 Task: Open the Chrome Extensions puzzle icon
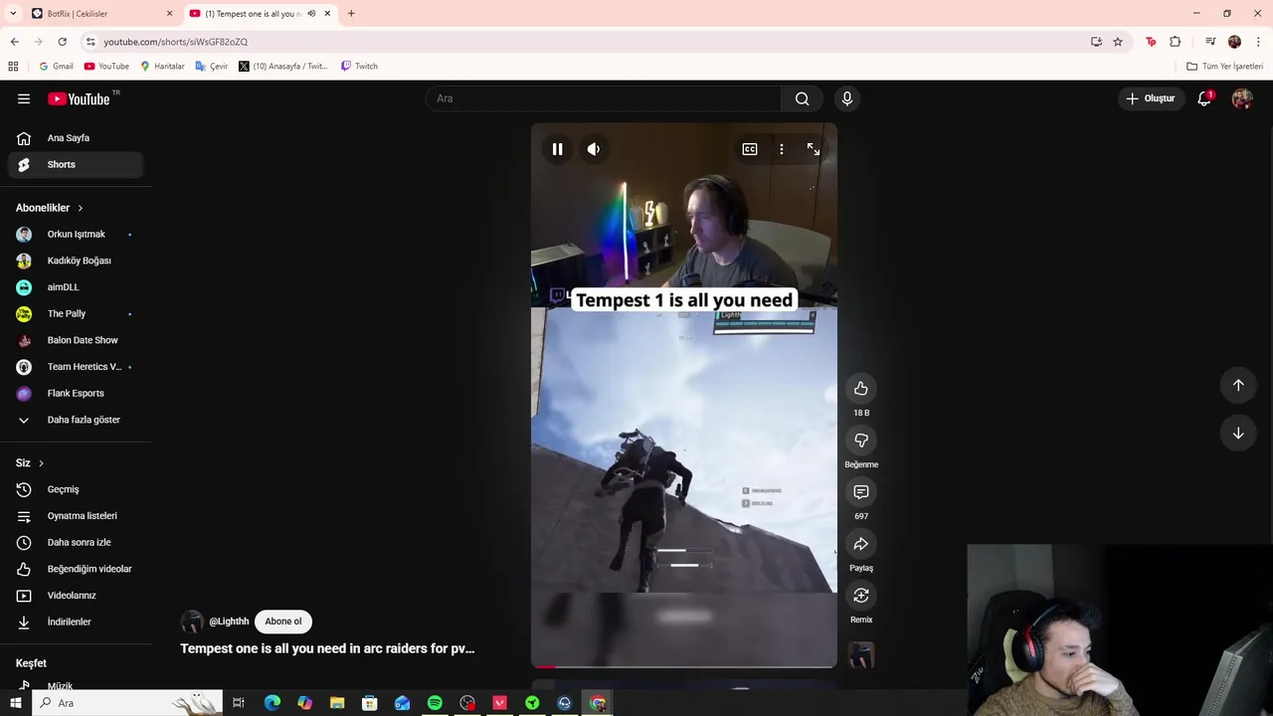tap(1176, 42)
